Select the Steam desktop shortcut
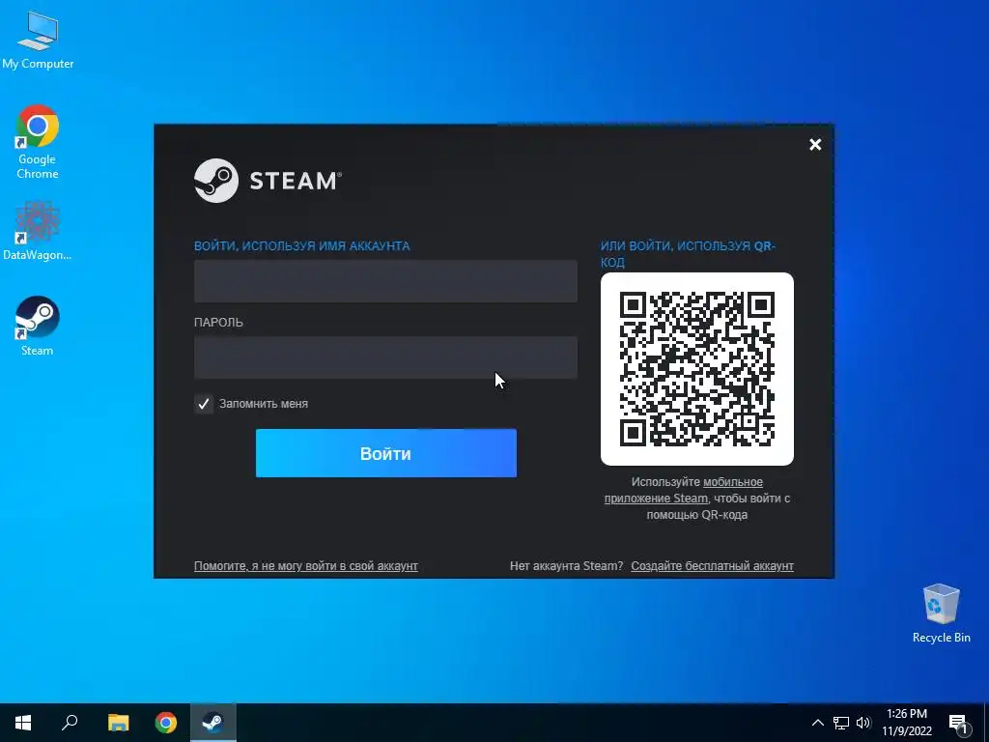This screenshot has width=989, height=742. tap(38, 327)
